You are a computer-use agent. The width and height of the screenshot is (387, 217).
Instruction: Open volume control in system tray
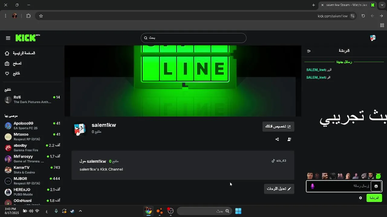click(x=31, y=211)
